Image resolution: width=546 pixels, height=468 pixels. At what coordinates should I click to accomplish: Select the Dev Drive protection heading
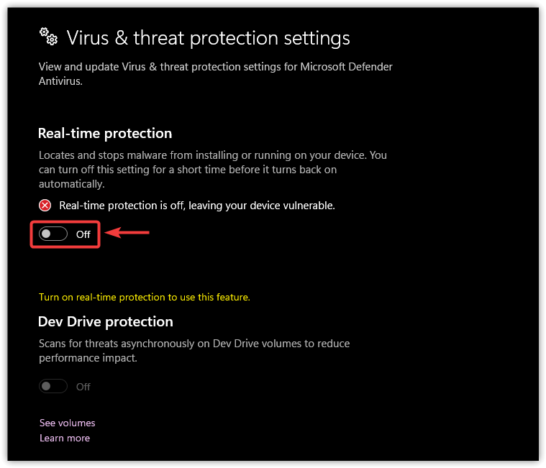click(x=106, y=321)
